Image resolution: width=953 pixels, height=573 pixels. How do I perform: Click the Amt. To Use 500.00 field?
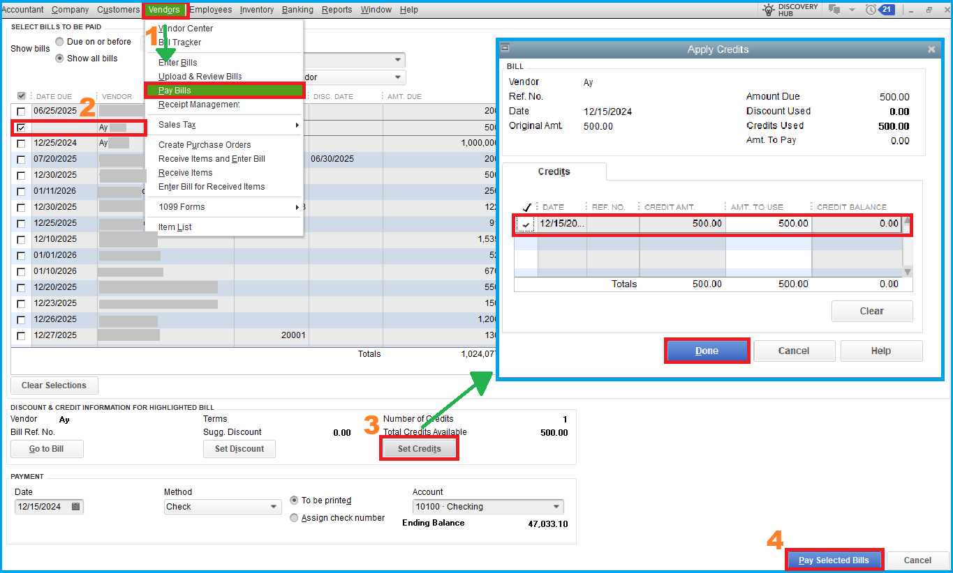tap(769, 224)
